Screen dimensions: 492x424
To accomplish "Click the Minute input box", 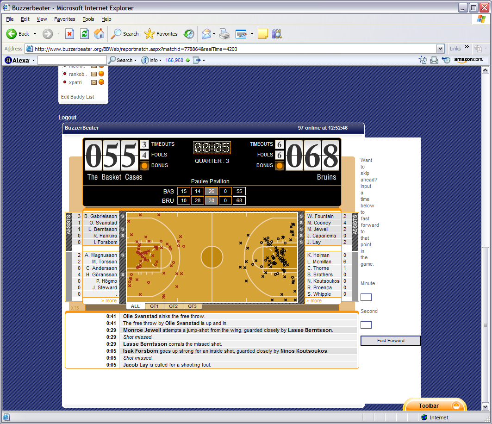I will [366, 297].
